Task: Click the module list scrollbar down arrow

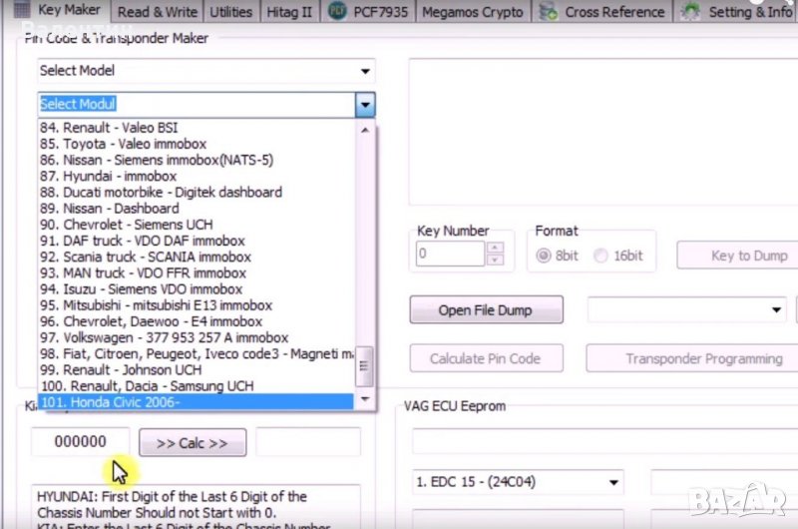Action: pos(366,399)
